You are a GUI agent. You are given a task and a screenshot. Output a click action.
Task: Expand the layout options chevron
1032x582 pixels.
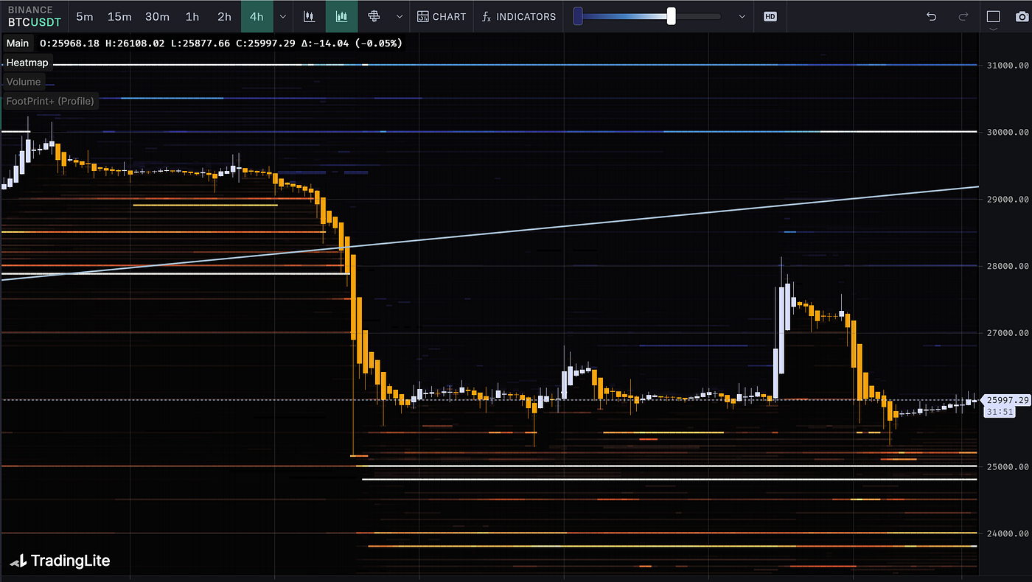pyautogui.click(x=994, y=29)
